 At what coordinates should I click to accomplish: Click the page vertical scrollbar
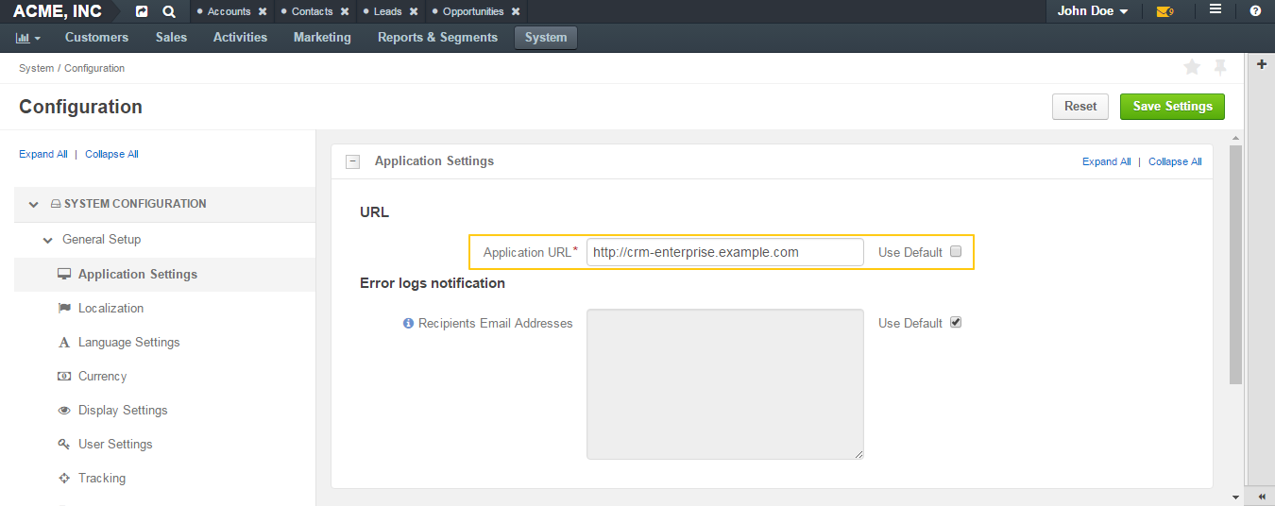[1235, 264]
